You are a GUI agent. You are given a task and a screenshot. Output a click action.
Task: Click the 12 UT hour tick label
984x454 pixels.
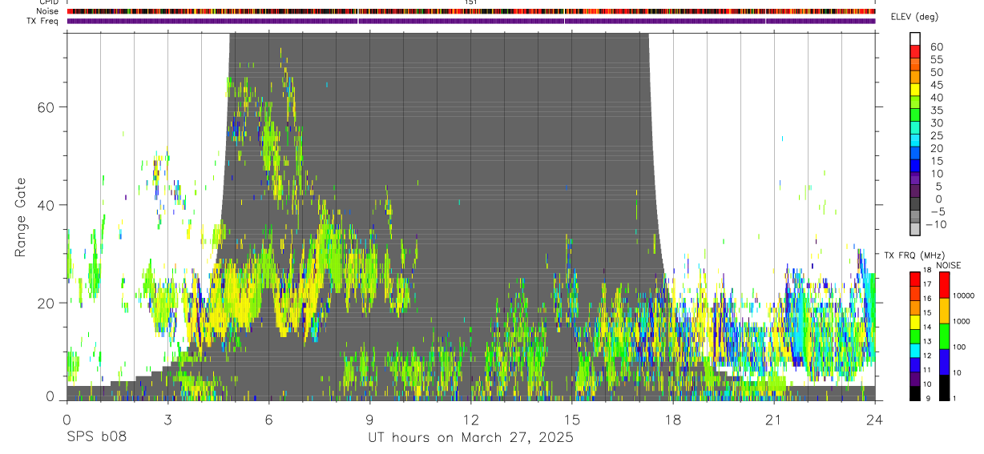[x=471, y=419]
